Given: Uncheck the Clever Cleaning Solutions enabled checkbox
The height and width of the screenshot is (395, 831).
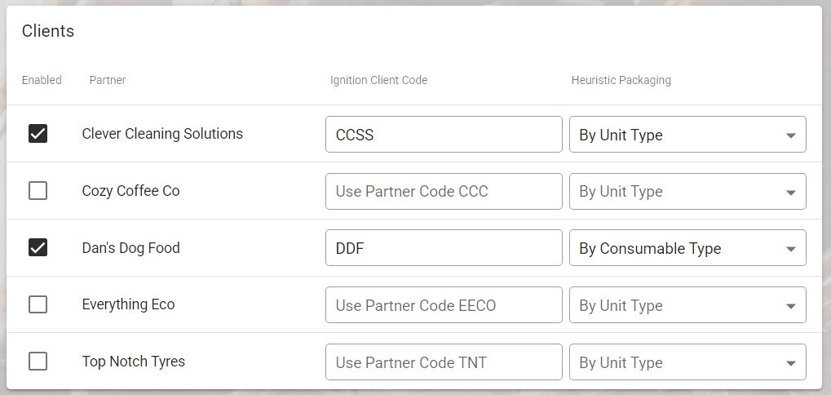Looking at the screenshot, I should (x=38, y=134).
